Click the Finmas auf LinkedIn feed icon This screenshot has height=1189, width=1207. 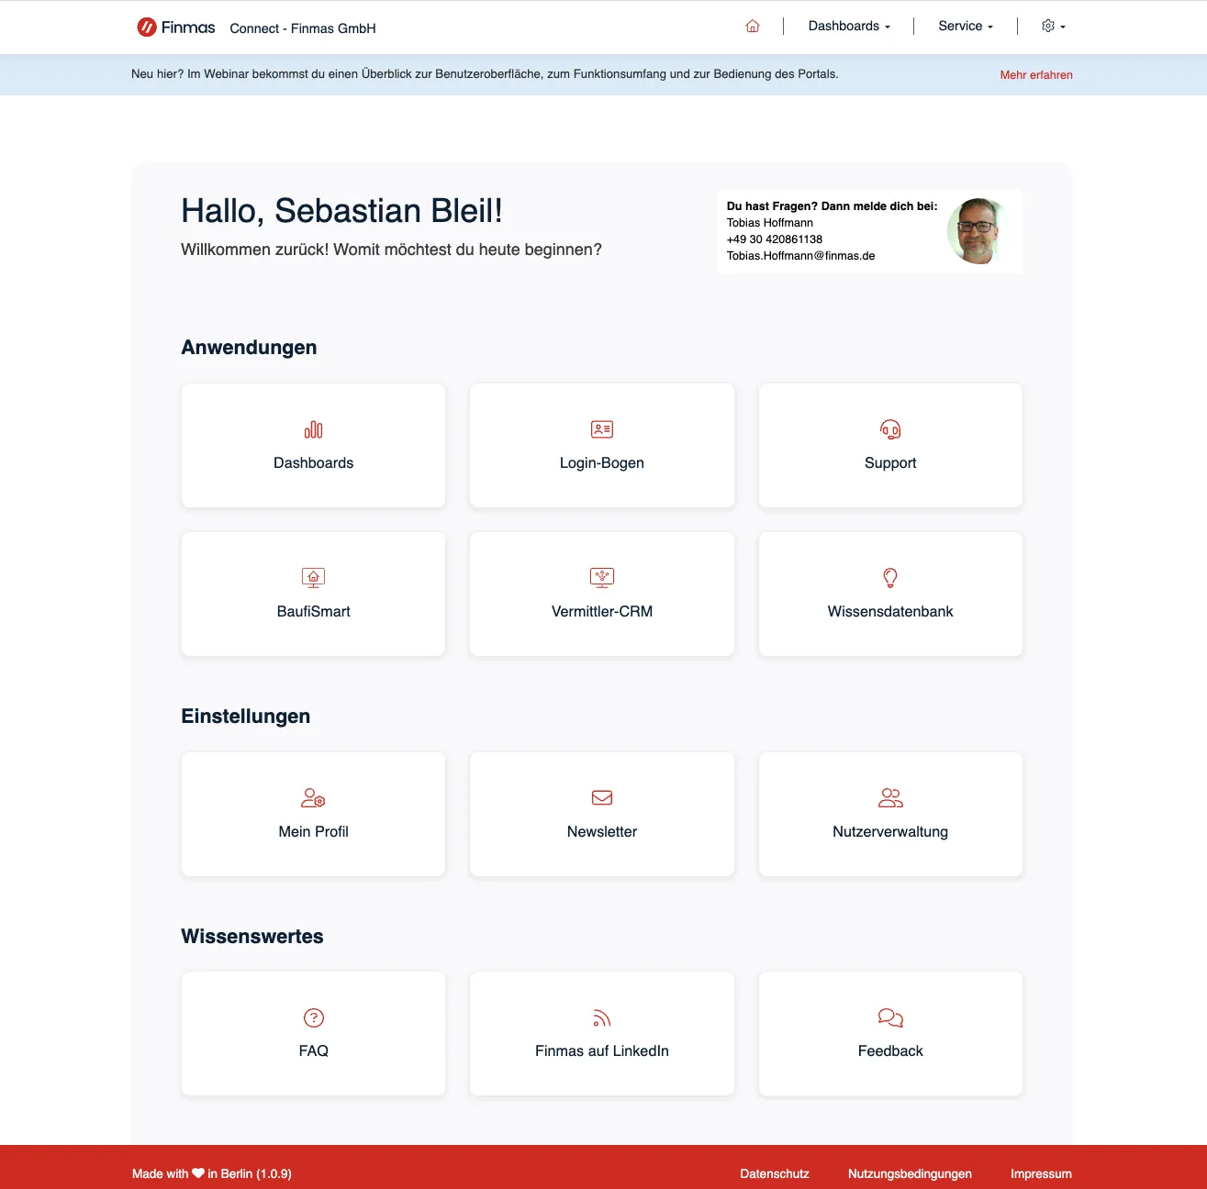(602, 1017)
